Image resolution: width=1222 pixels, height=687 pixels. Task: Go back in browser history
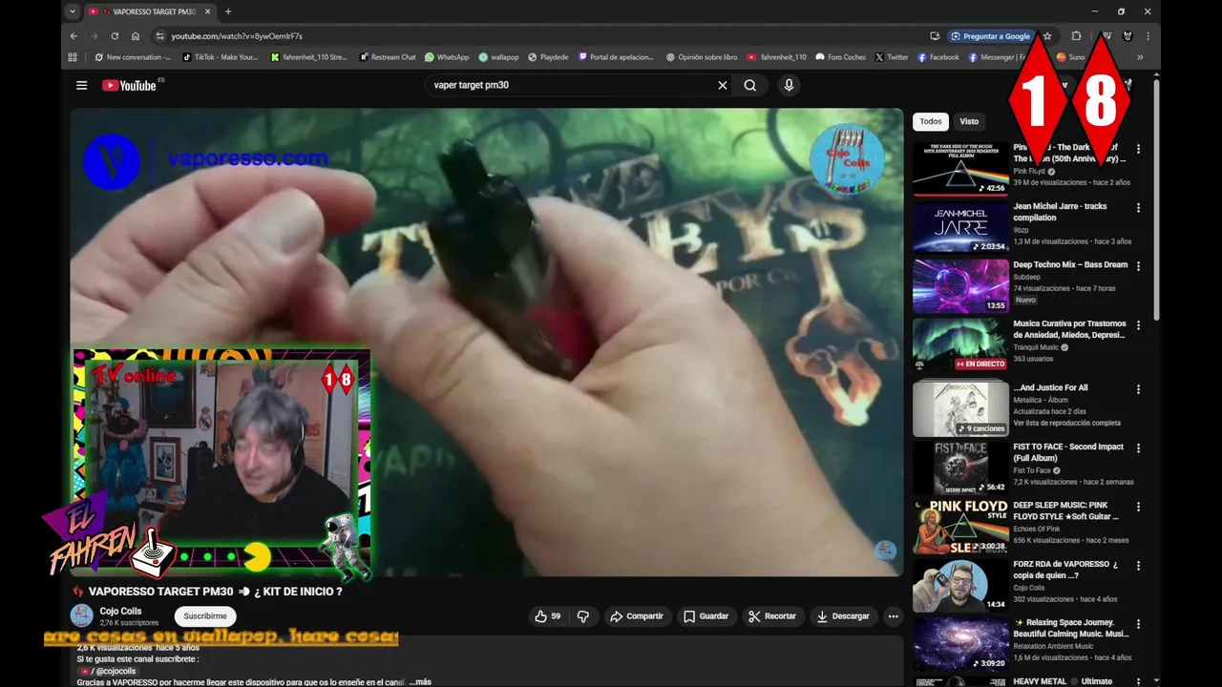click(74, 36)
